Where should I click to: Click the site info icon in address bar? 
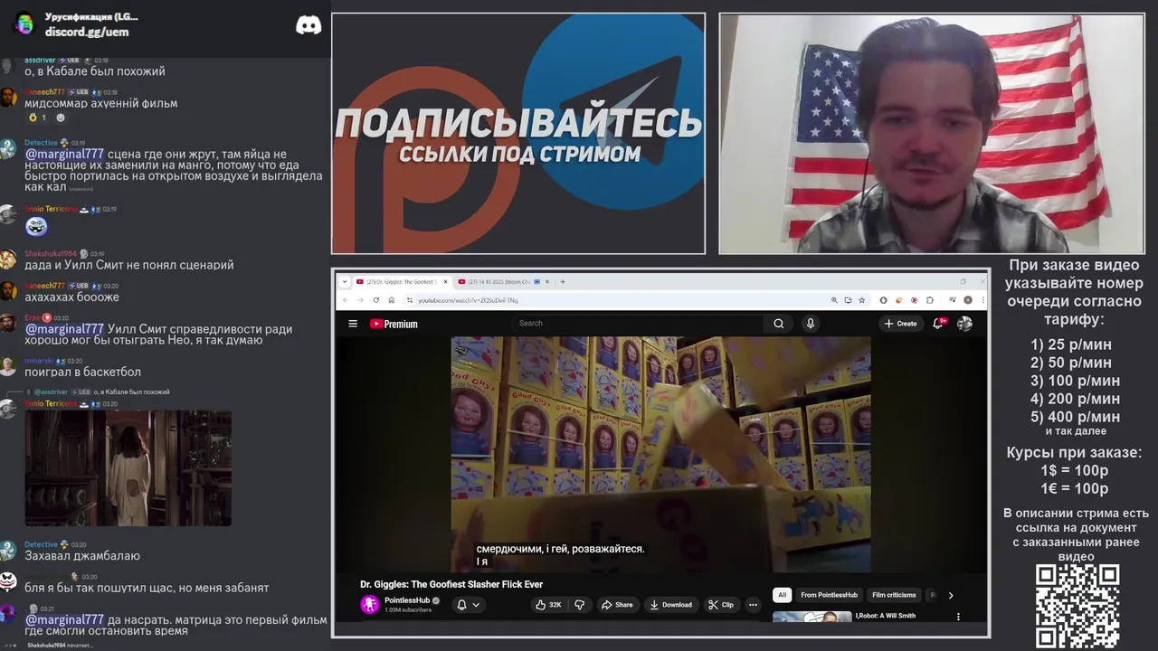(409, 300)
